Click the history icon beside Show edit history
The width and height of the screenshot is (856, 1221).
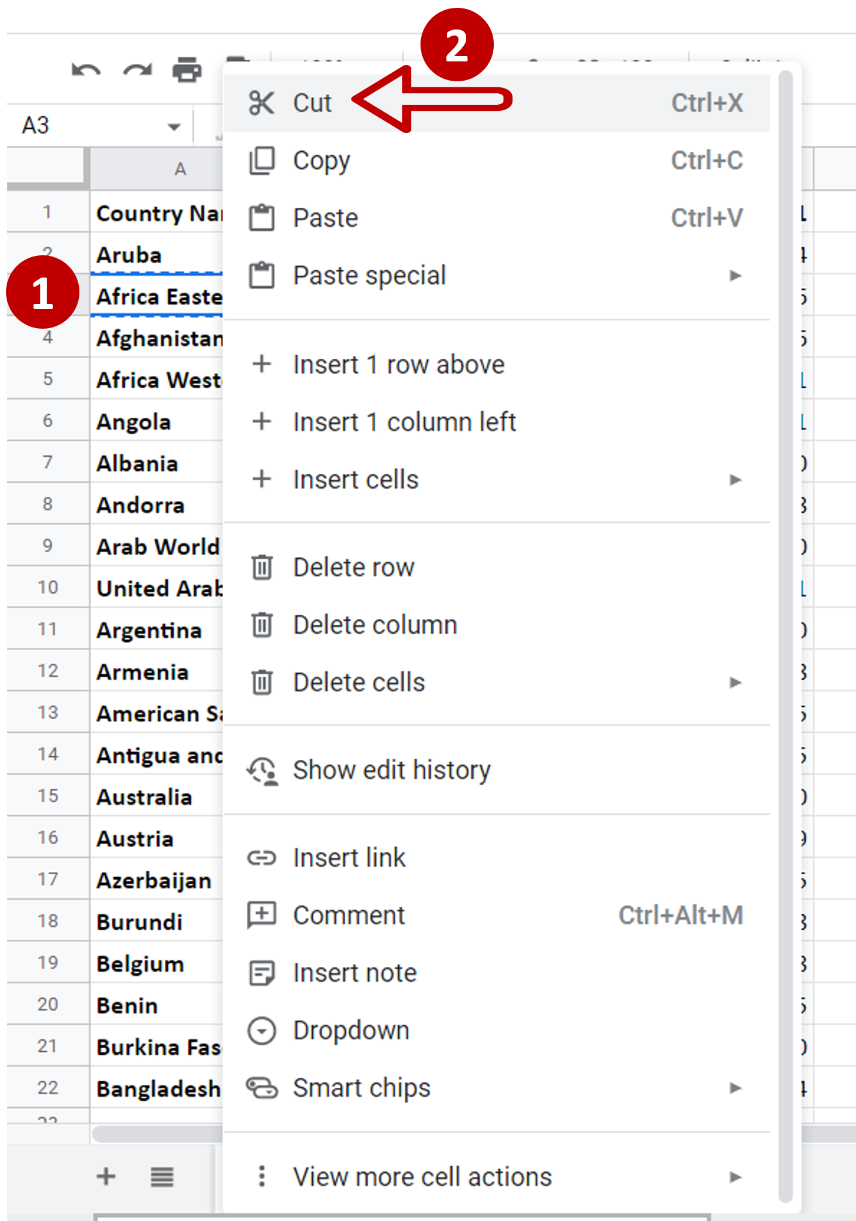[x=262, y=771]
